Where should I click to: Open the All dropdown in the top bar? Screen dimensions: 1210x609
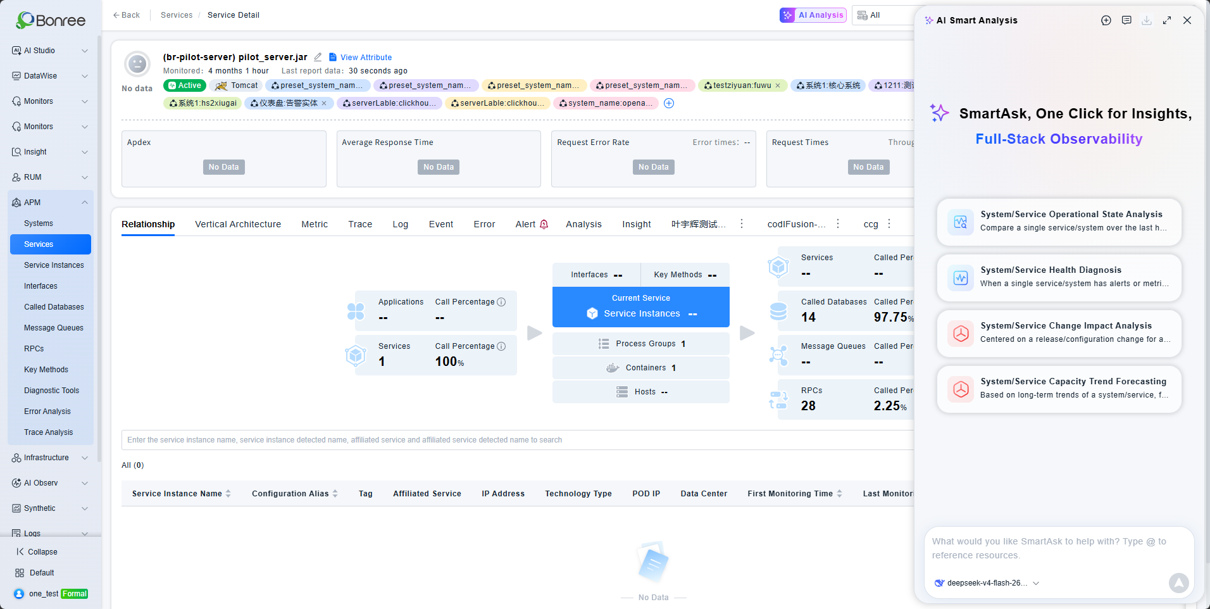click(883, 15)
